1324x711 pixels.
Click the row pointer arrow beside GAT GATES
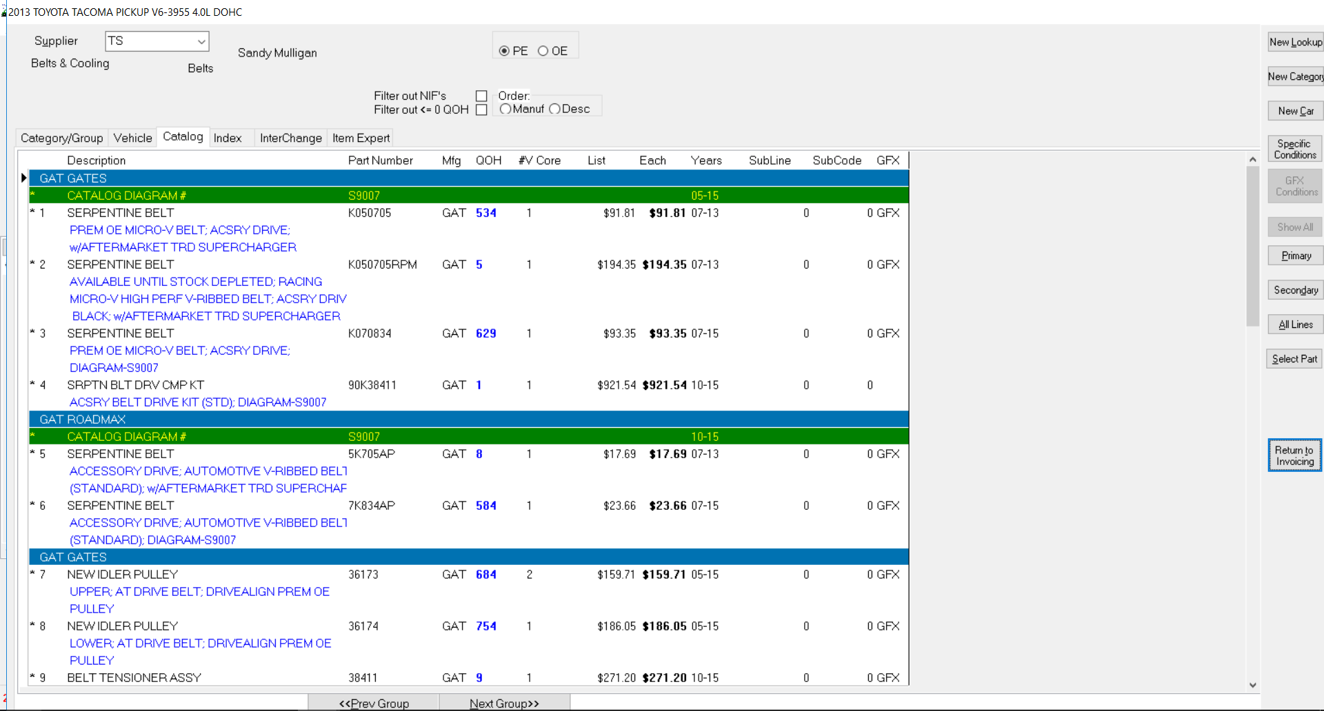tap(23, 178)
